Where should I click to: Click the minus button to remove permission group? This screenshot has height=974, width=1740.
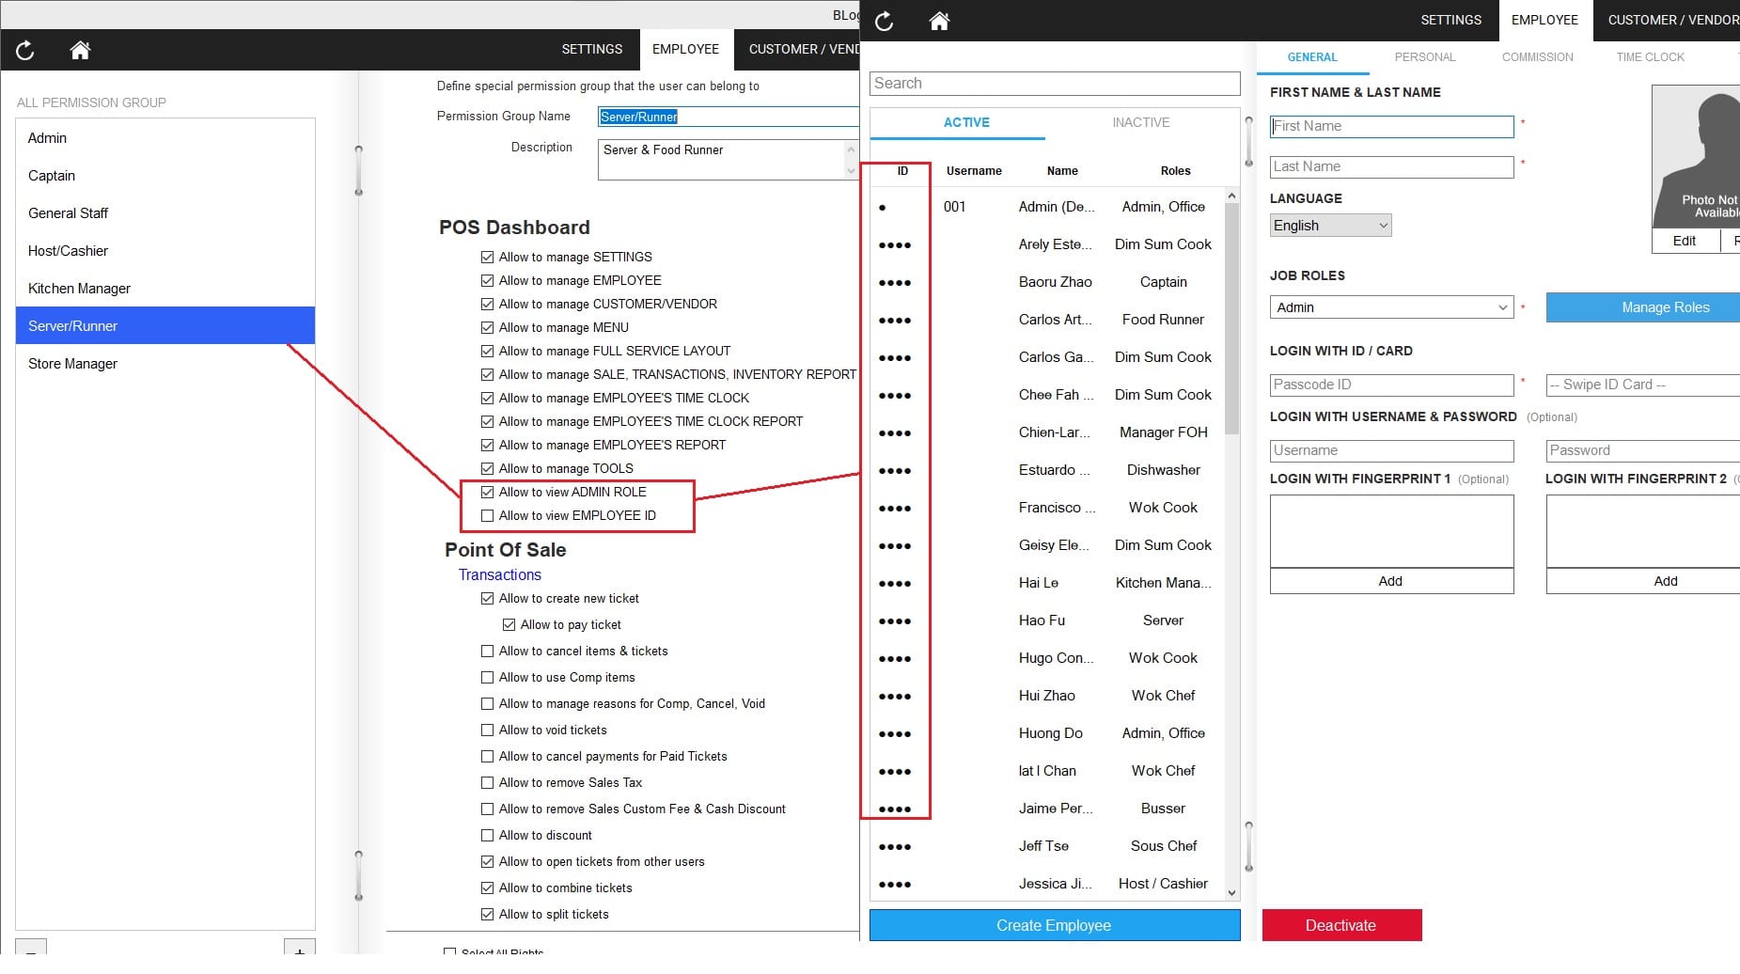pyautogui.click(x=31, y=949)
